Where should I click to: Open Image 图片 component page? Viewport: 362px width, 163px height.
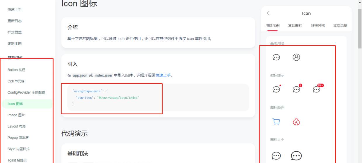pyautogui.click(x=16, y=115)
